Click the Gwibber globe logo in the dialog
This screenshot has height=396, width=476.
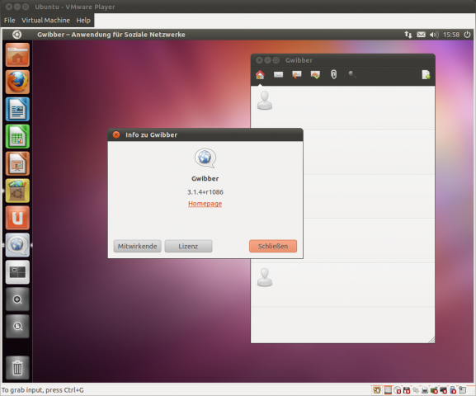point(205,158)
